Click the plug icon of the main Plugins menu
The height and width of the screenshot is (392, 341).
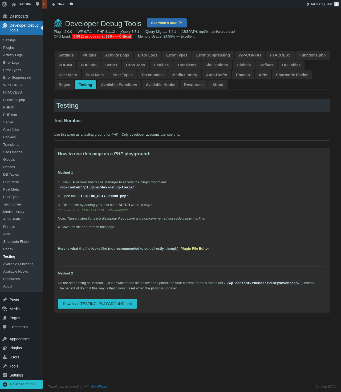coord(5,348)
